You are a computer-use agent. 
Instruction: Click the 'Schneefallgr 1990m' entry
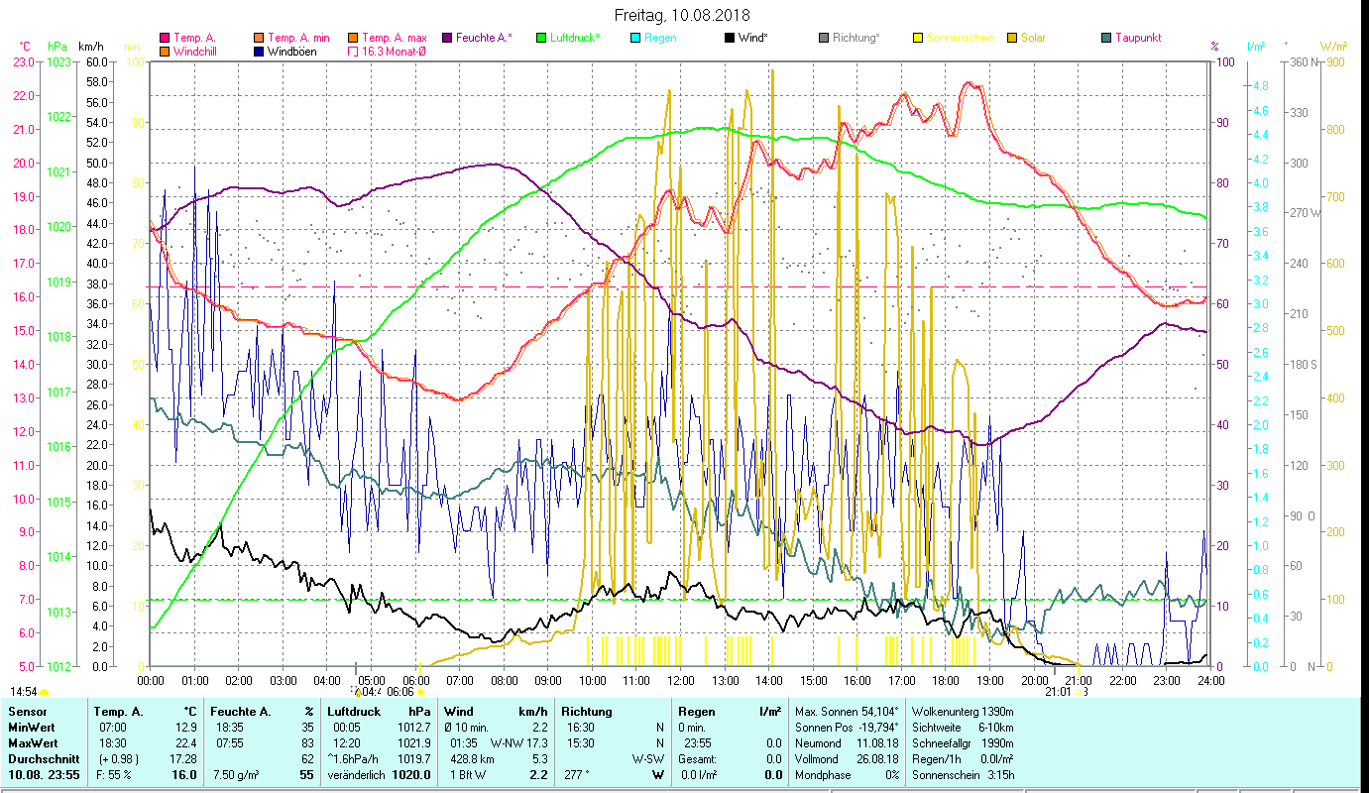tap(963, 742)
